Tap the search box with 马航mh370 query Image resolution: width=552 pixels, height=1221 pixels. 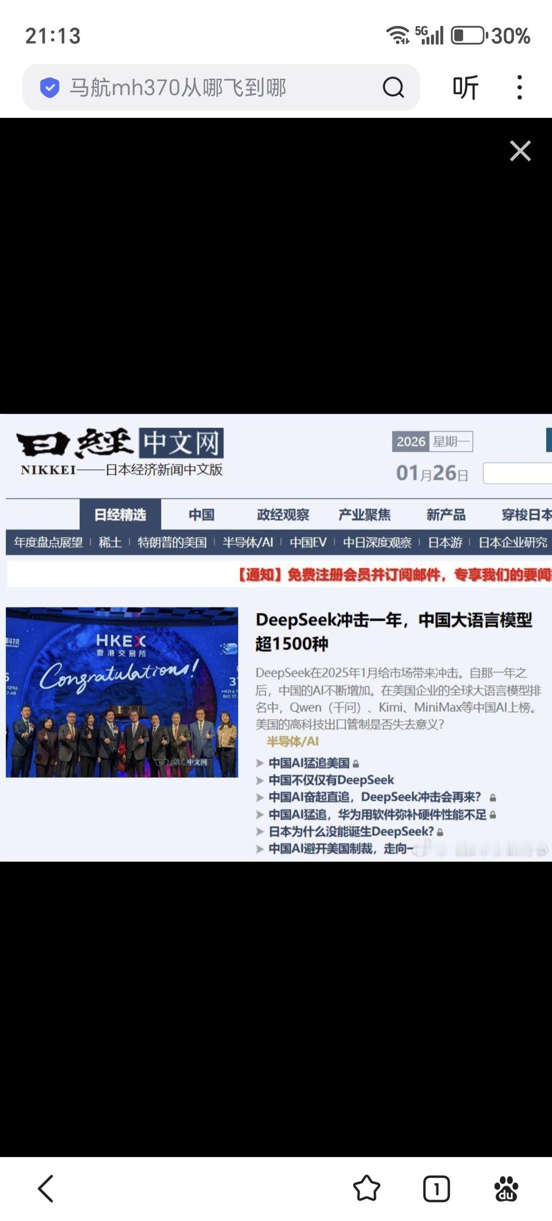pos(221,87)
